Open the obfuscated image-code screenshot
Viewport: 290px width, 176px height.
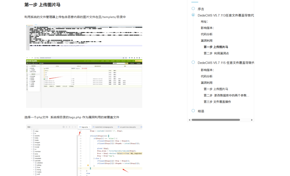[x=84, y=38]
